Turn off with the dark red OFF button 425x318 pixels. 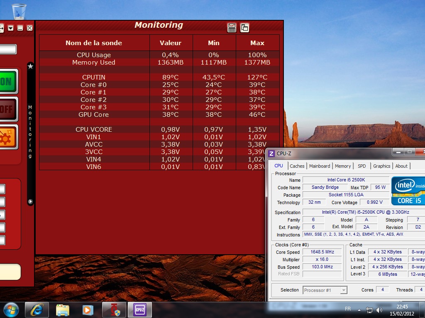7,110
